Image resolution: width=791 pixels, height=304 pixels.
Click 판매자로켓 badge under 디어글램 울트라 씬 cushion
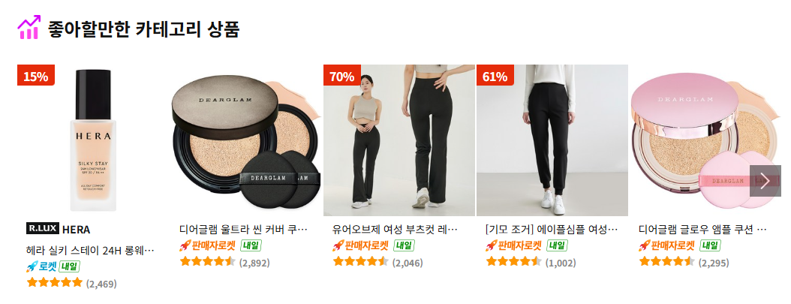207,245
